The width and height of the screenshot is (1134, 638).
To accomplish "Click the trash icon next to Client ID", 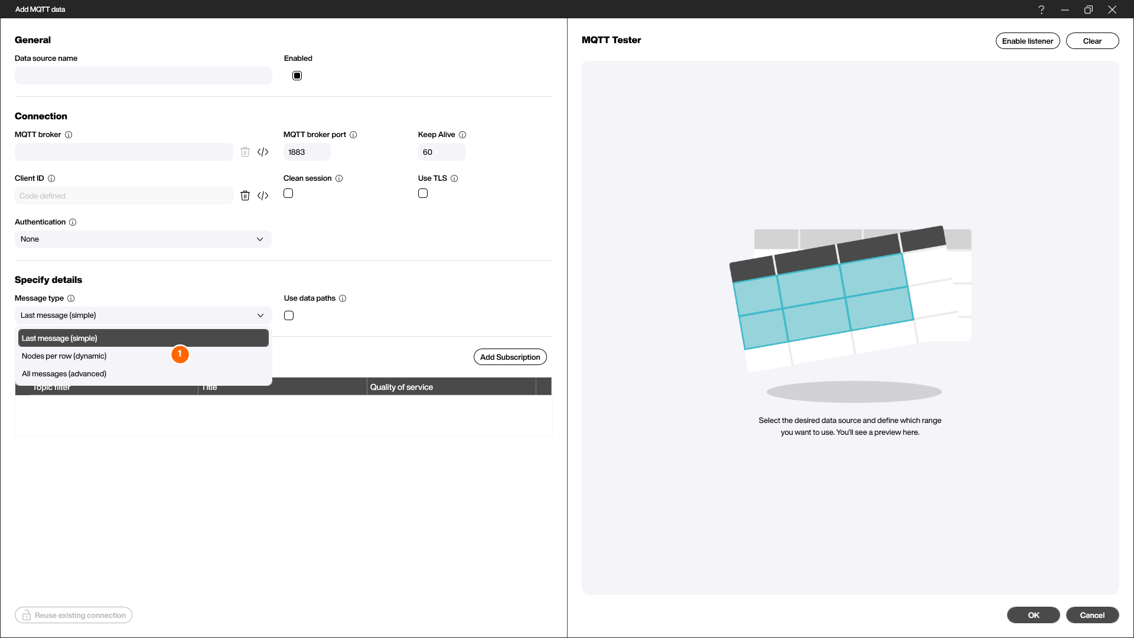I will 245,196.
